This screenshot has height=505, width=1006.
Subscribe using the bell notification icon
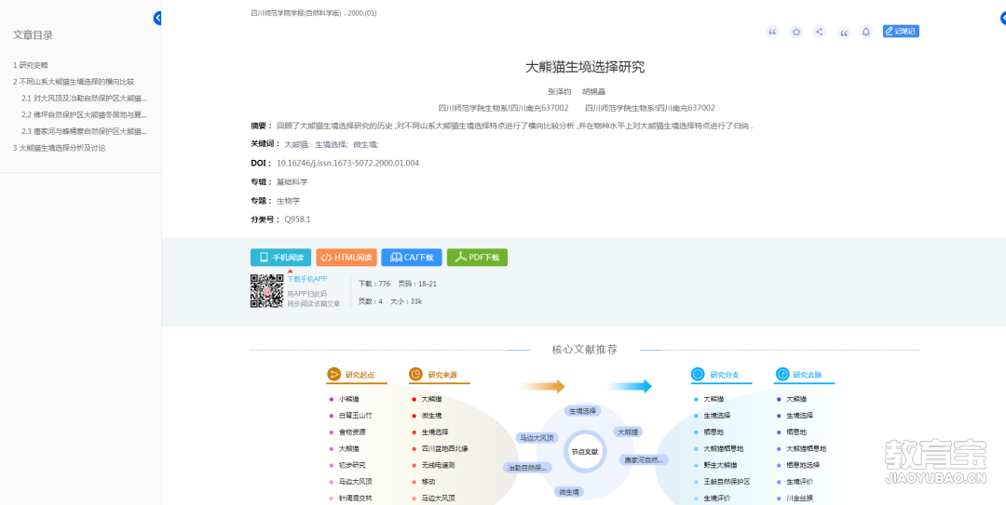pyautogui.click(x=866, y=32)
